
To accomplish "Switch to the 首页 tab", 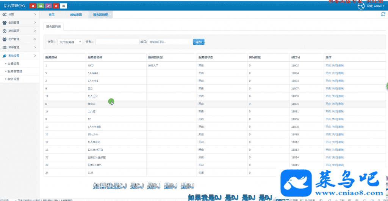I will pyautogui.click(x=52, y=15).
